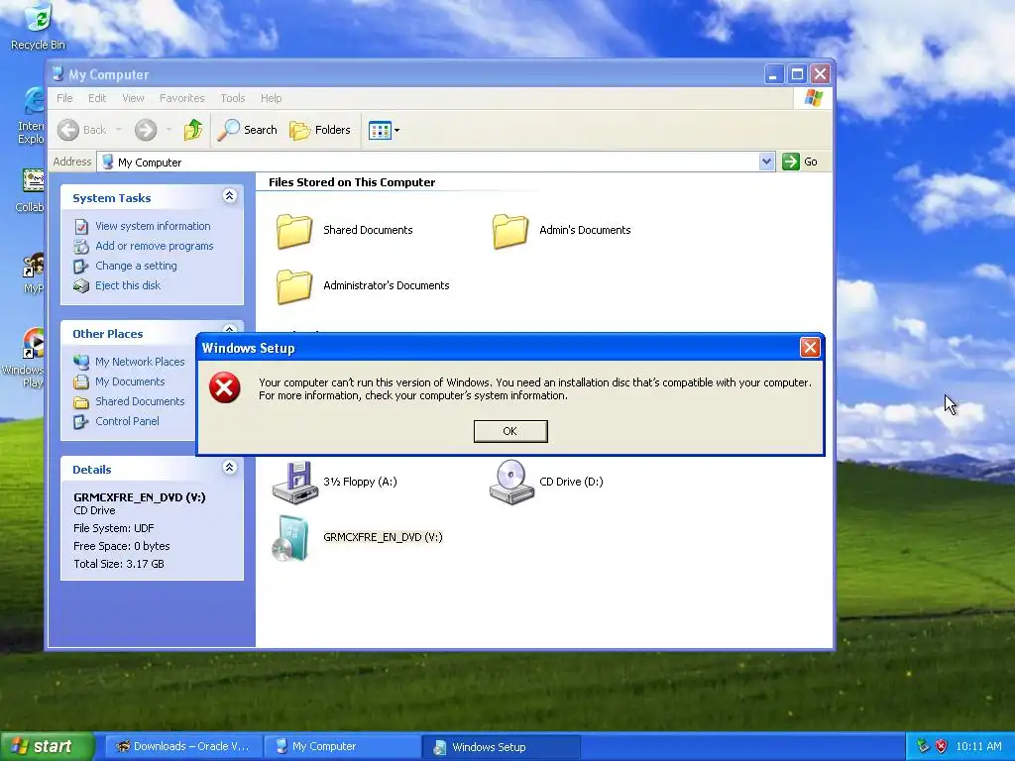Click Change a setting link

pos(136,266)
